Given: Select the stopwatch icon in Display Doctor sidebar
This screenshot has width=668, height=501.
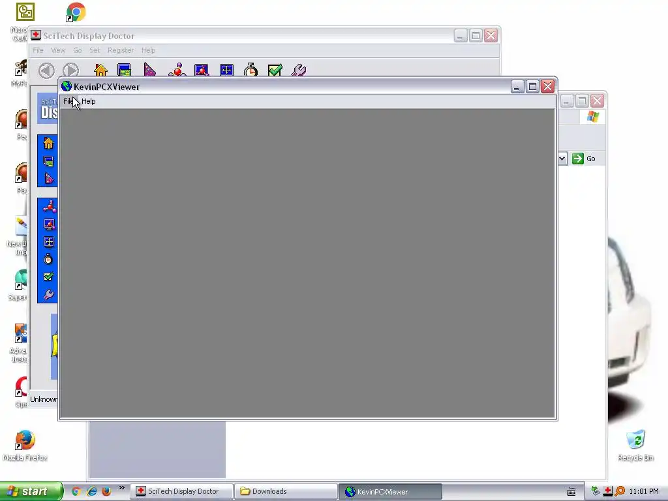Looking at the screenshot, I should pyautogui.click(x=48, y=259).
